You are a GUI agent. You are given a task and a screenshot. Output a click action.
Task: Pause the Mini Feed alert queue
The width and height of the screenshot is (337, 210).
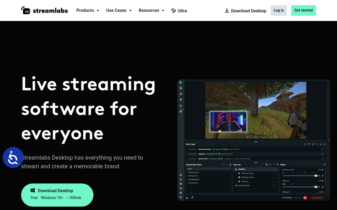[317, 144]
